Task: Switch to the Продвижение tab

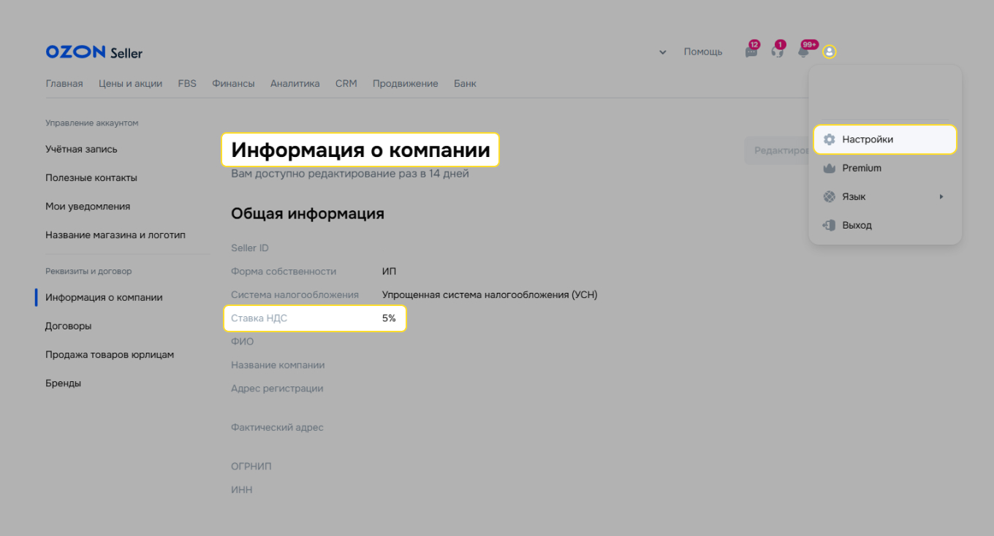Action: [x=406, y=83]
